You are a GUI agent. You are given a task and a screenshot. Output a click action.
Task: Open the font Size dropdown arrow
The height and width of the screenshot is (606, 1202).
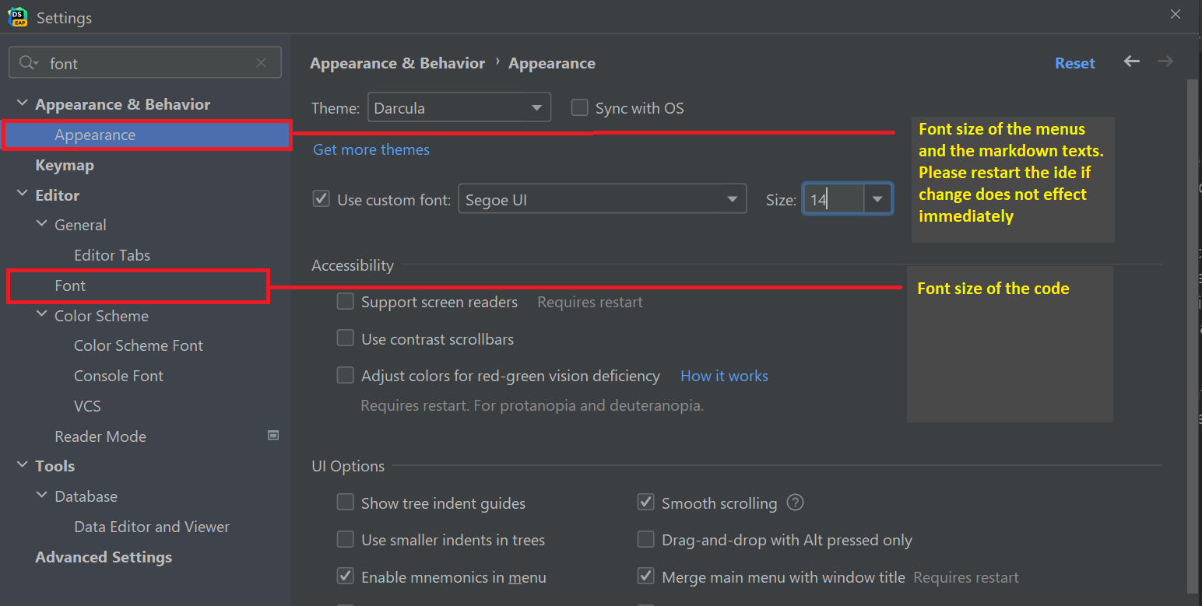877,199
